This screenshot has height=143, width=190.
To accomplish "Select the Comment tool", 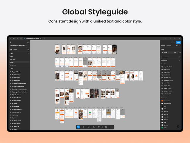I will [102, 127].
